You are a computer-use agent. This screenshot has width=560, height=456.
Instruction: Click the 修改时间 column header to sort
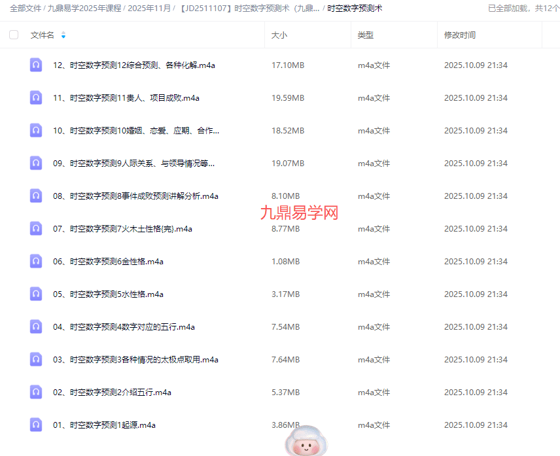[460, 35]
